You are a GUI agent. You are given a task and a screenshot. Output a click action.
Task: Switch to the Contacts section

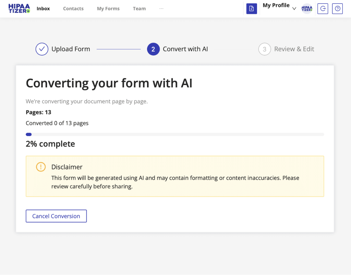tap(73, 9)
